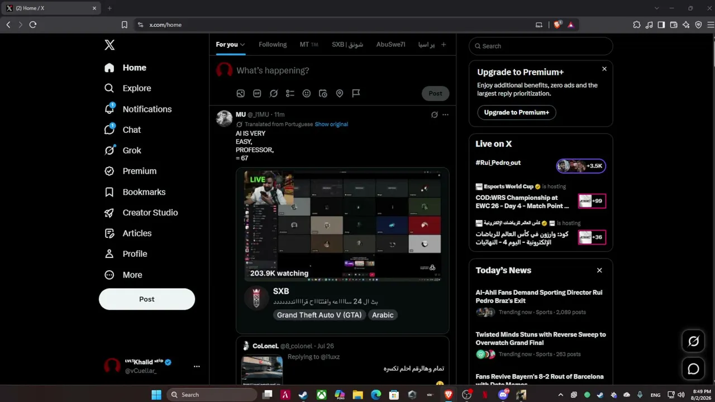Open the browser tab search dropdown arrow
The width and height of the screenshot is (715, 402).
tap(657, 8)
